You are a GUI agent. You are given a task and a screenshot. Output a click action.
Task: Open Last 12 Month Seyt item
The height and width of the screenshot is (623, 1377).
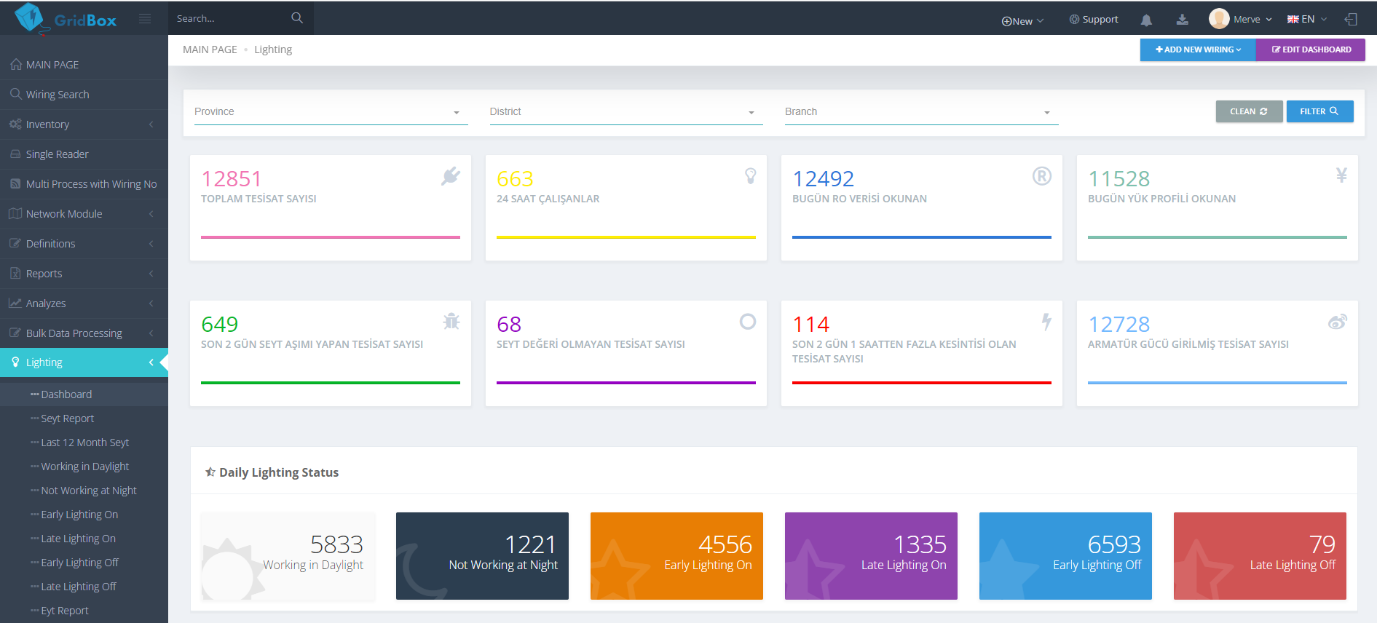[x=84, y=443]
